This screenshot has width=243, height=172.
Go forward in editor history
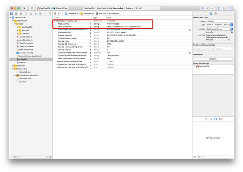coord(63,14)
